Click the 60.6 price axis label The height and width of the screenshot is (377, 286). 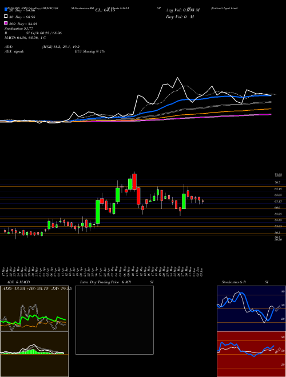(x=277, y=207)
